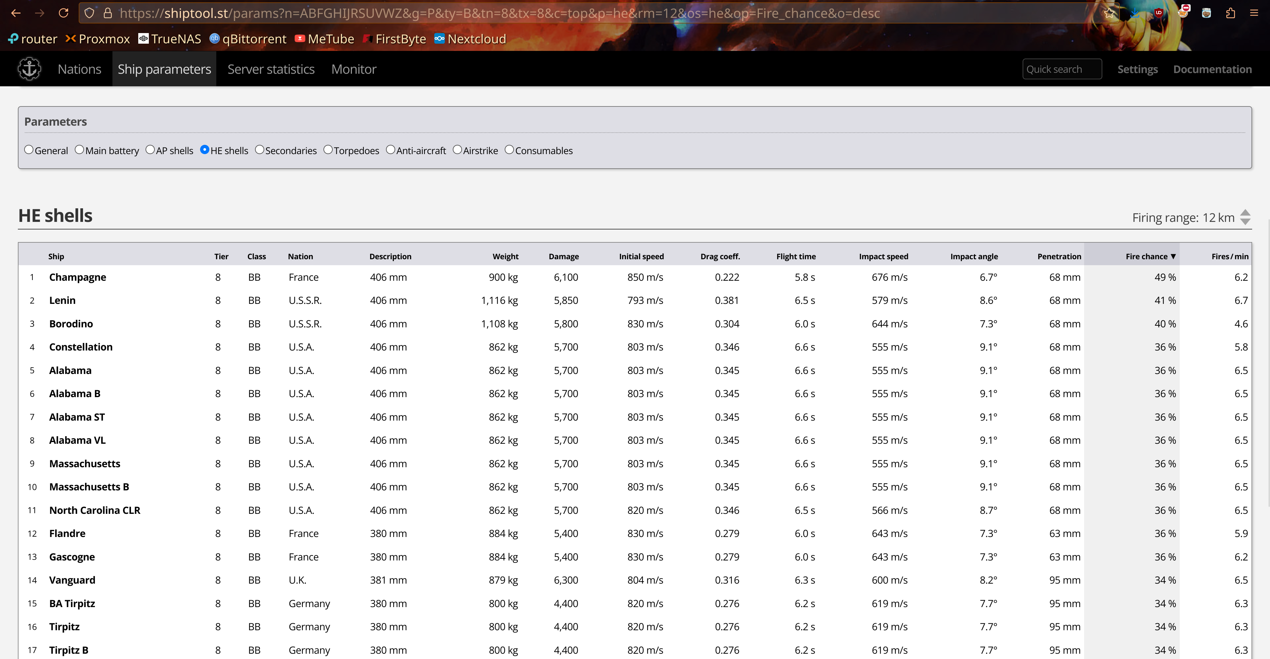
Task: Open the Proxmox bookmark
Action: [x=98, y=39]
